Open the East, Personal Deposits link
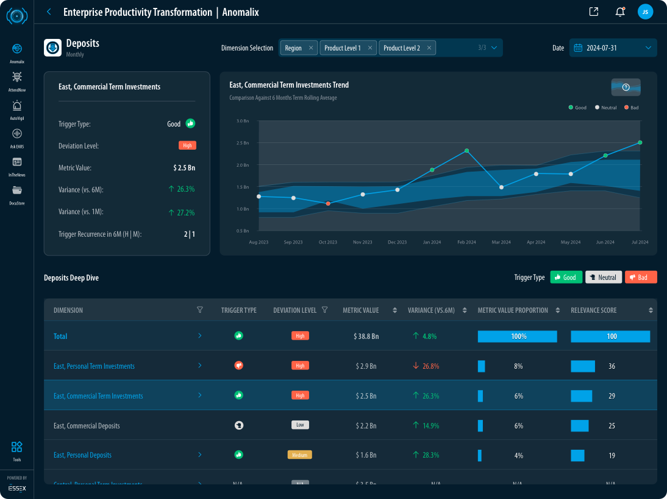 click(82, 455)
